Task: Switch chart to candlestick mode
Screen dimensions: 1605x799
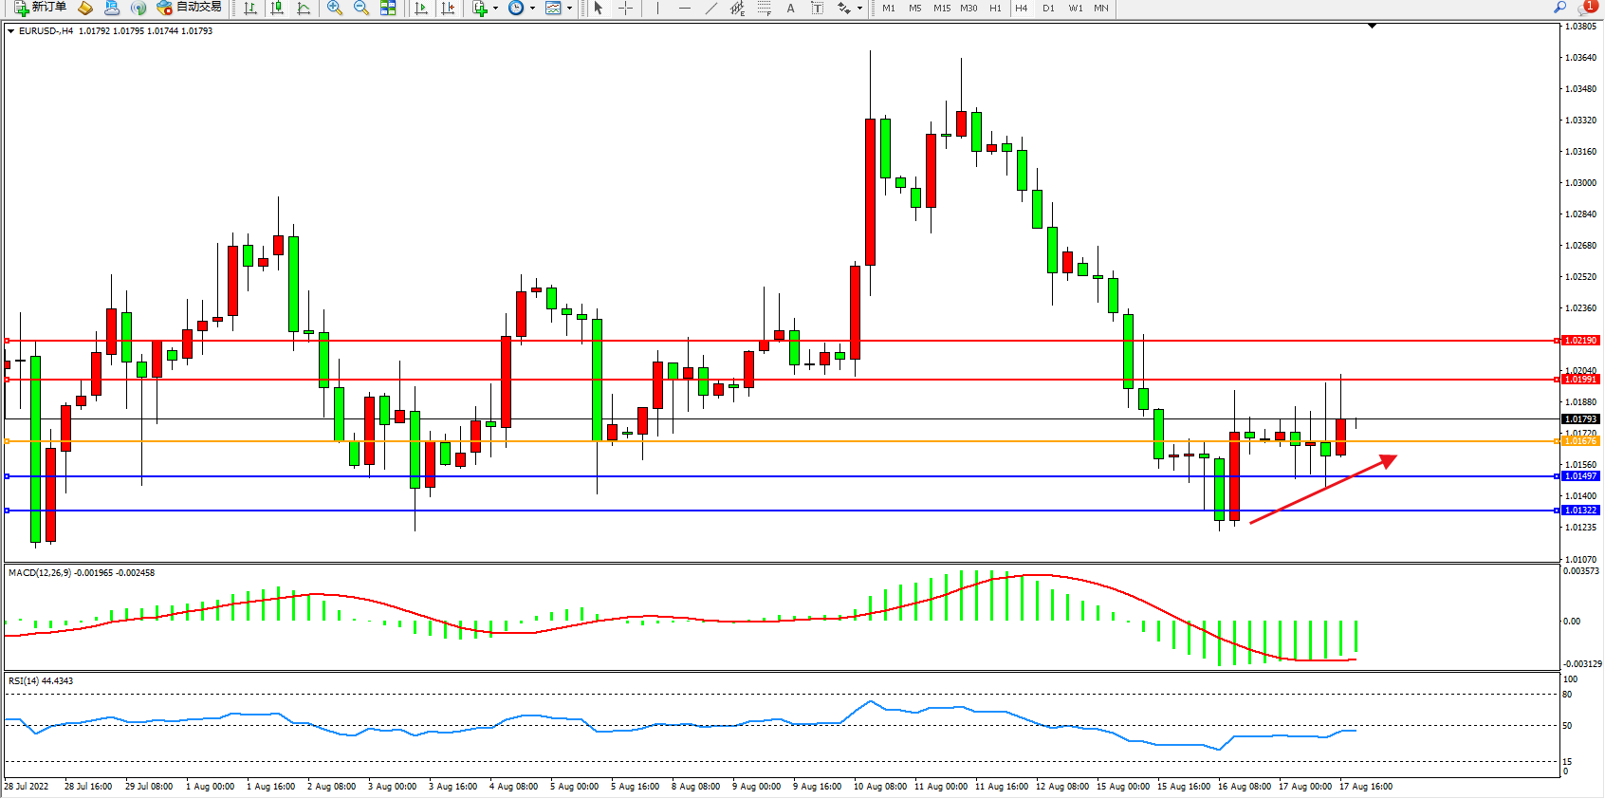Action: [277, 9]
